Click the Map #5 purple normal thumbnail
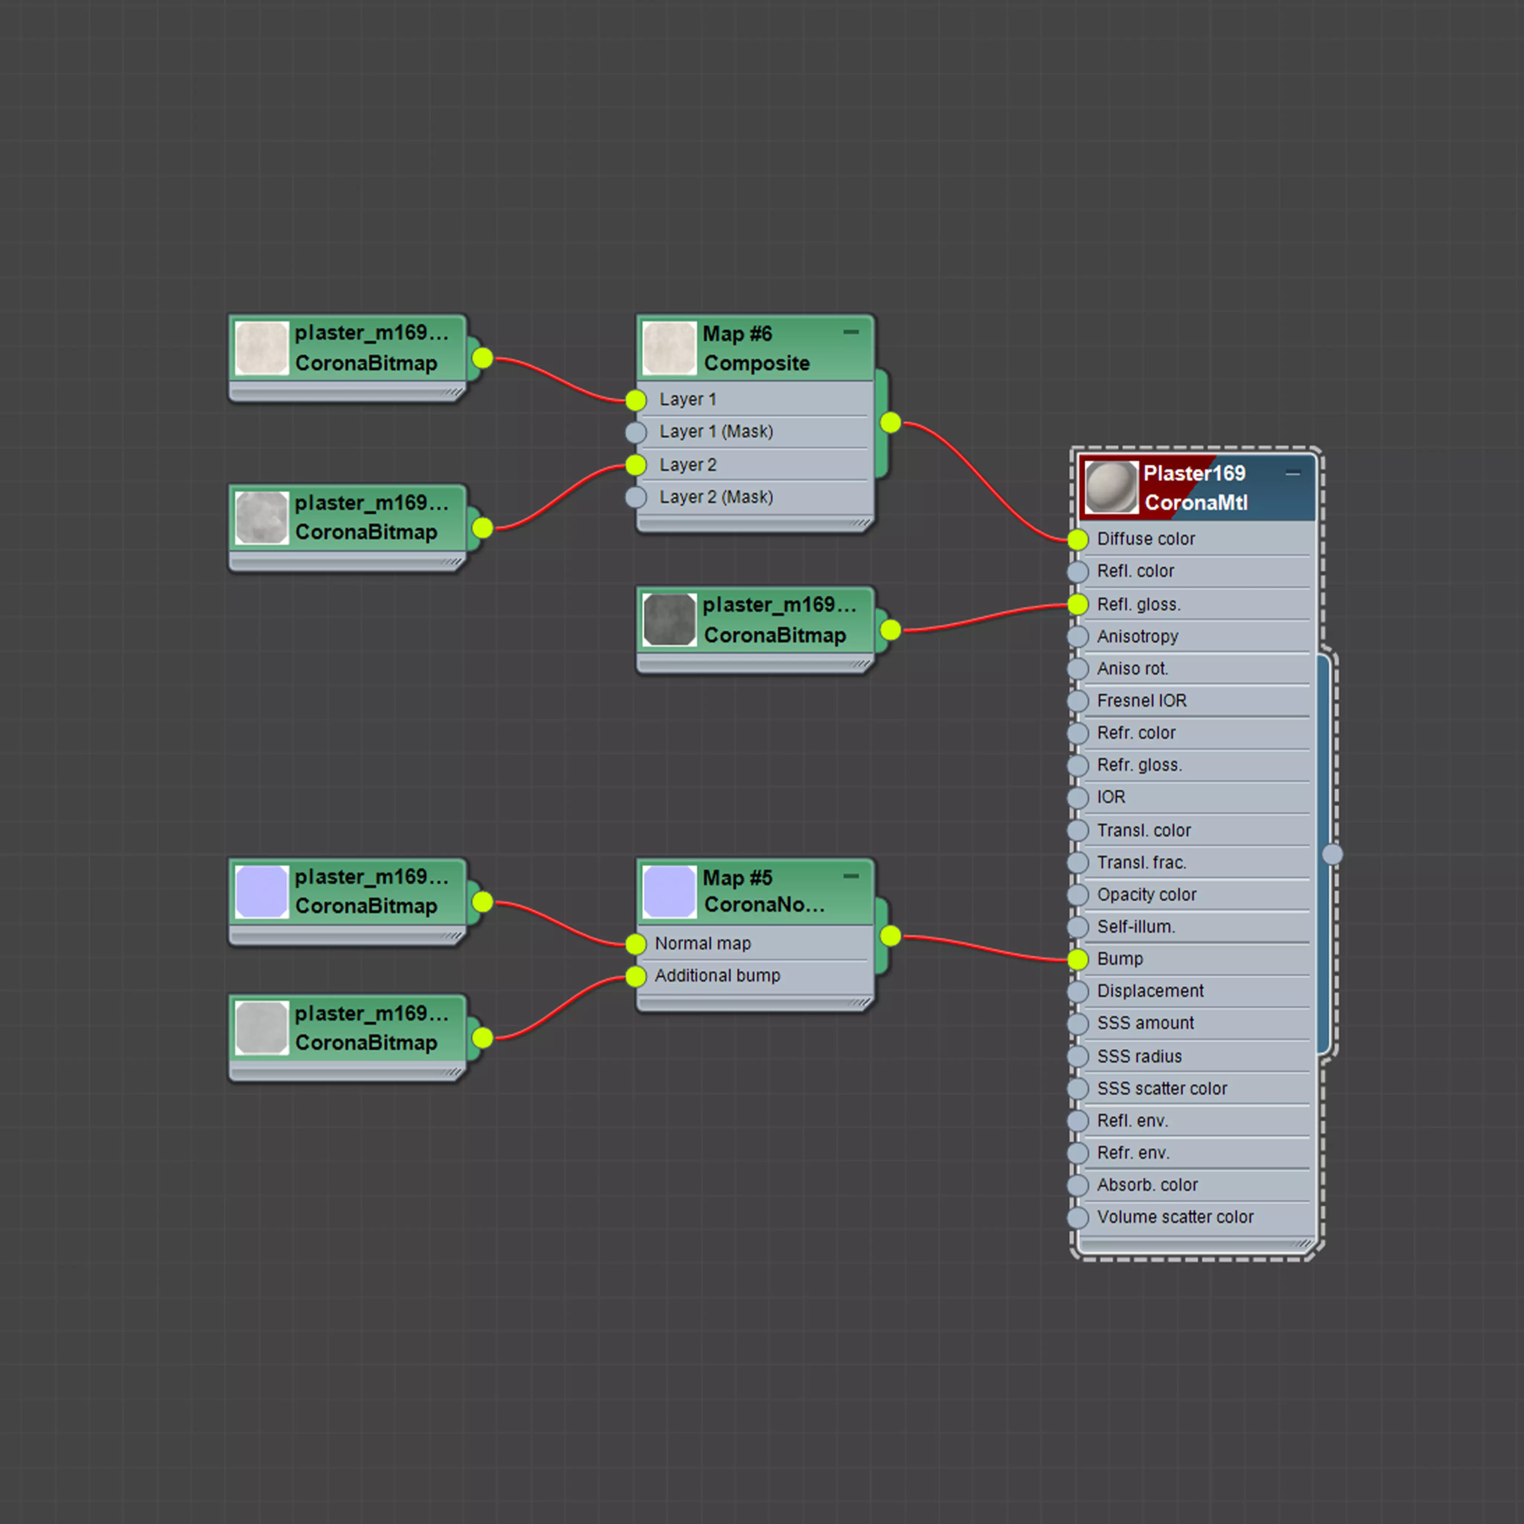This screenshot has height=1524, width=1524. (x=669, y=892)
